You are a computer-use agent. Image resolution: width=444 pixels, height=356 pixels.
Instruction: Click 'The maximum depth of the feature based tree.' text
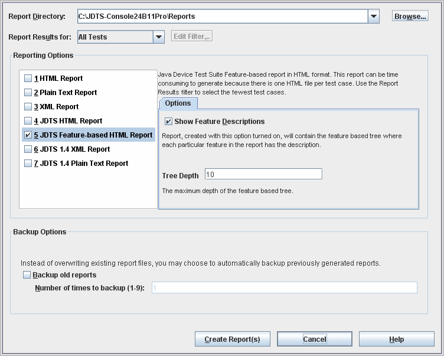(x=227, y=191)
